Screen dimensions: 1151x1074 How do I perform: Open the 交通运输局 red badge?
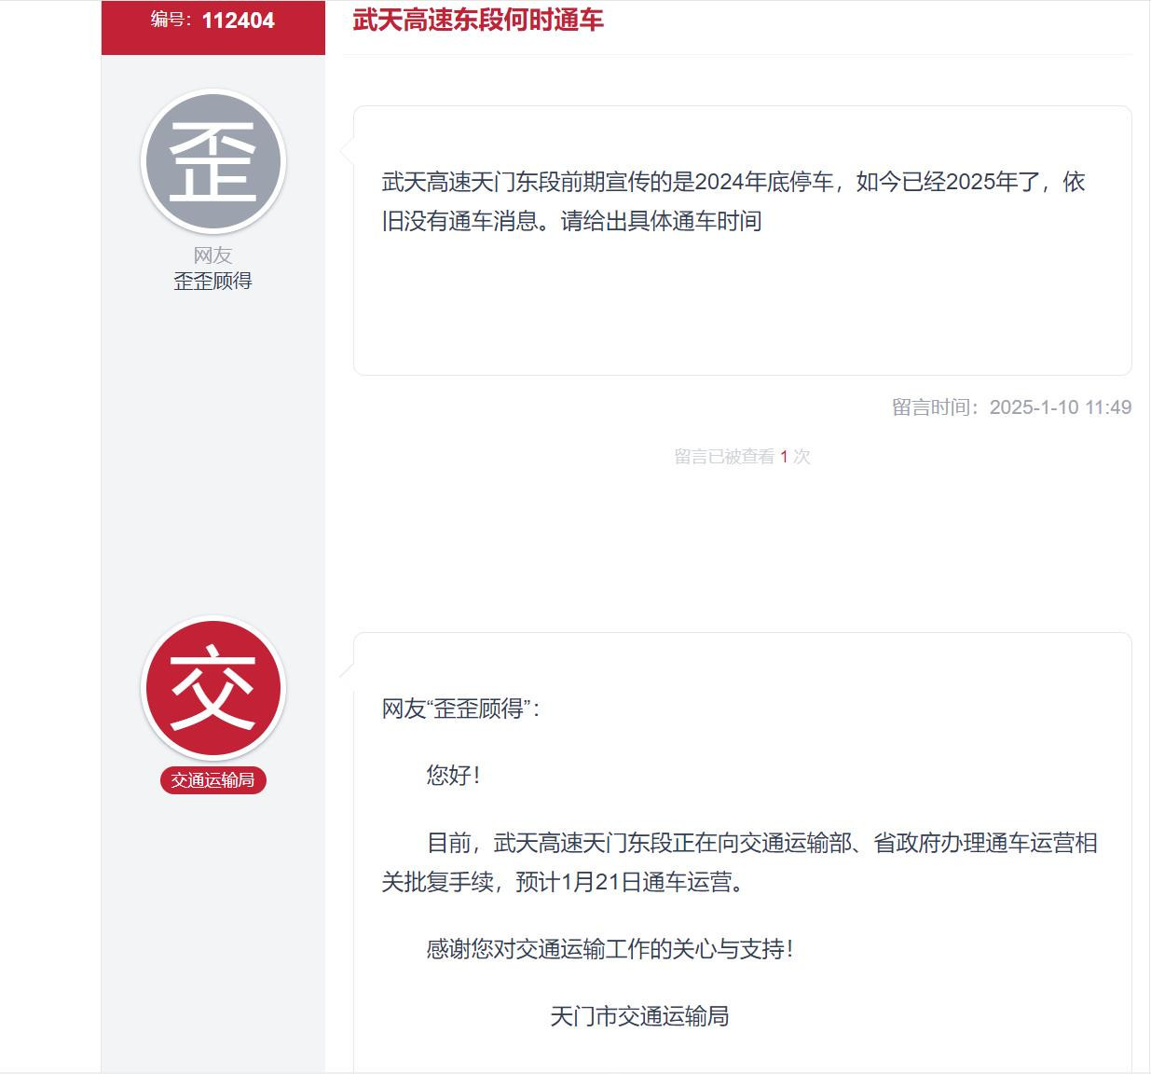(213, 780)
